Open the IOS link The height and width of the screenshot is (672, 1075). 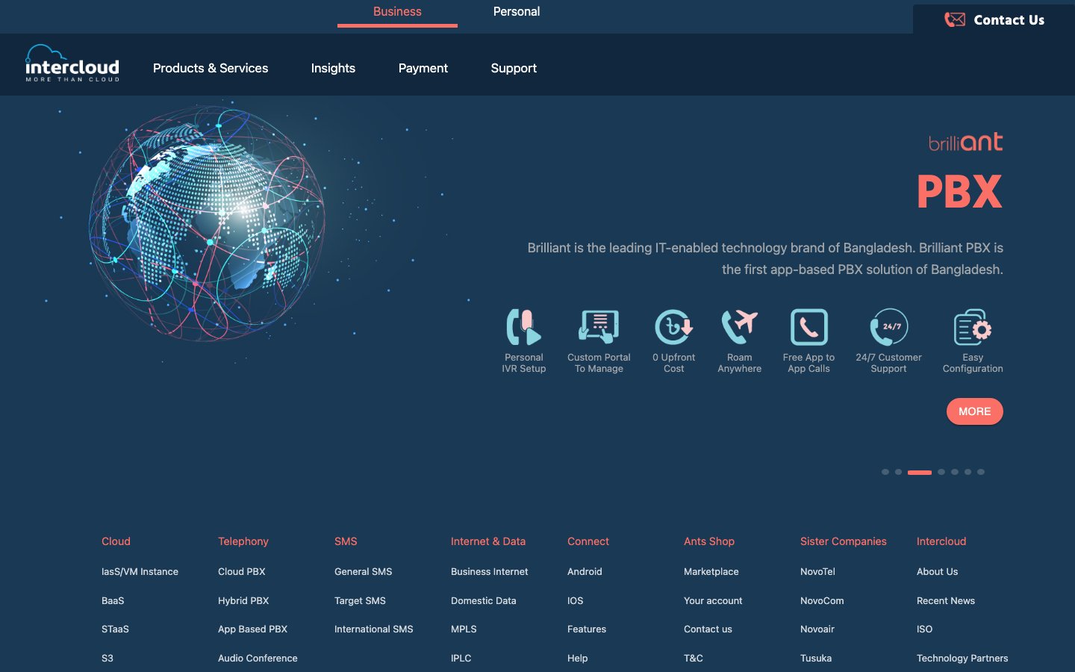(x=576, y=601)
